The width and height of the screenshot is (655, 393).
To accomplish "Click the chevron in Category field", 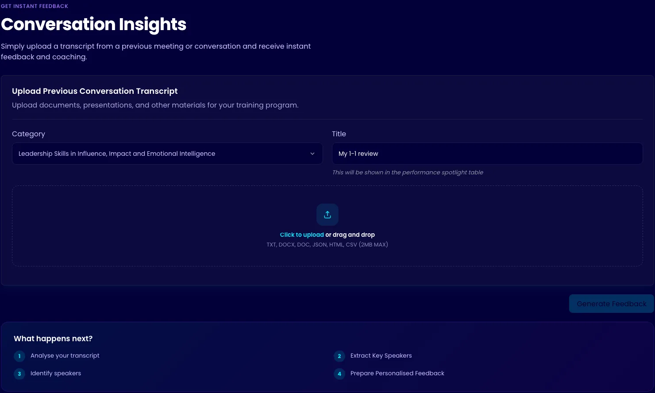I will pyautogui.click(x=312, y=154).
